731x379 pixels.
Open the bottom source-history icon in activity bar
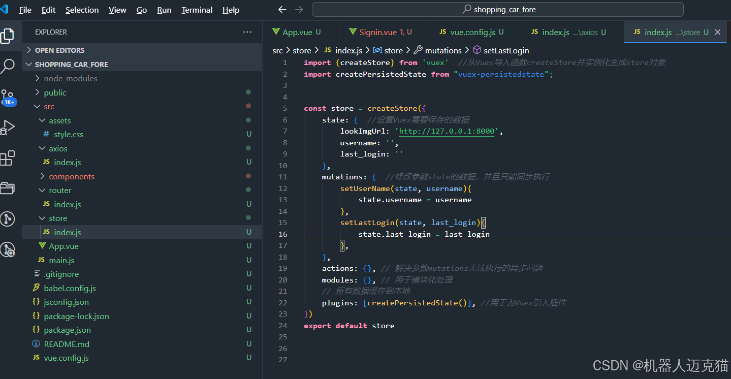click(8, 249)
